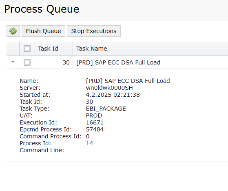Click the UAT value PROD
This screenshot has width=228, height=191.
94,115
